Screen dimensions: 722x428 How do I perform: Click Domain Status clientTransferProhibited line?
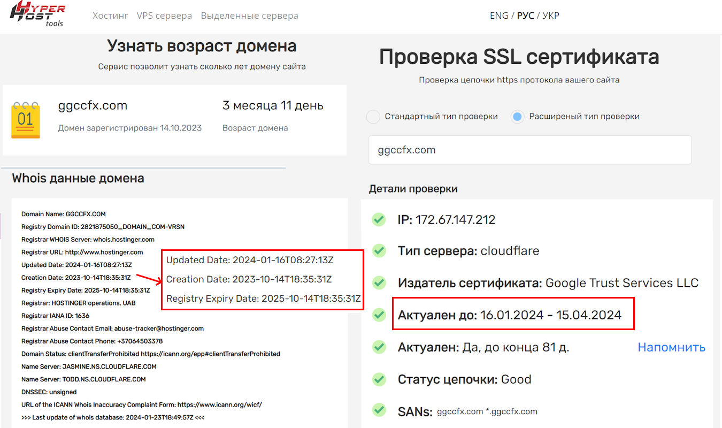[151, 354]
